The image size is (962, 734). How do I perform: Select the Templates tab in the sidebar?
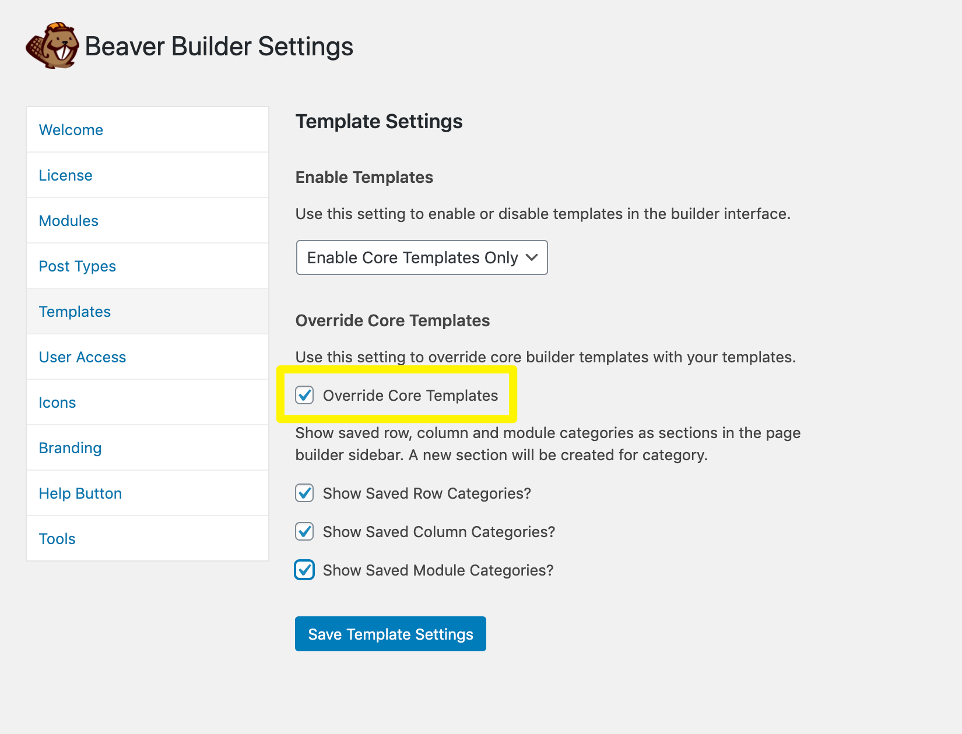(x=75, y=312)
